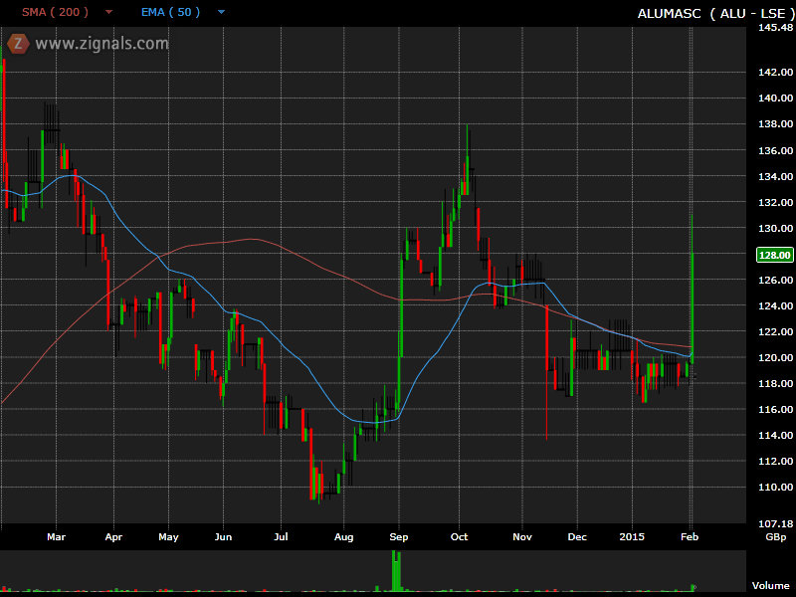Click the Nov label on time axis
Viewport: 796px width, 597px height.
(521, 536)
